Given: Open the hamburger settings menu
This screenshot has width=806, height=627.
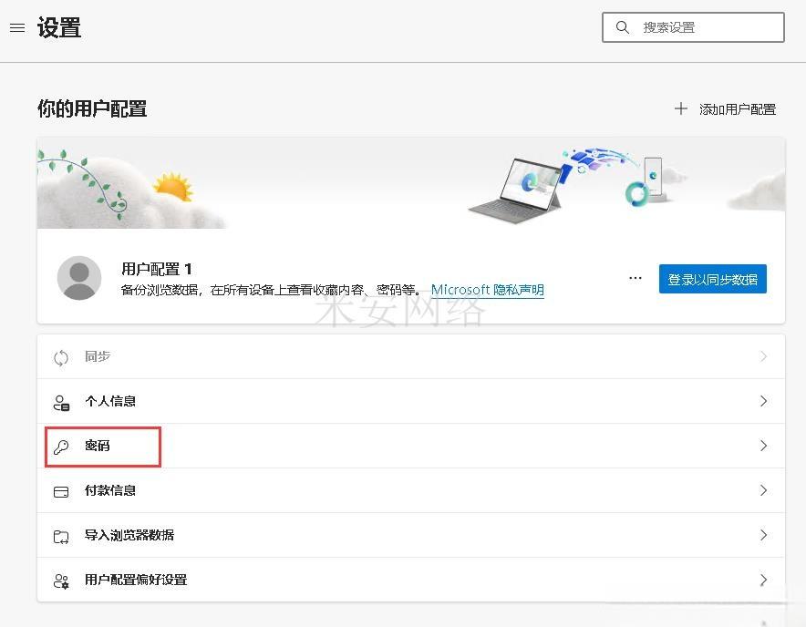Looking at the screenshot, I should (x=16, y=28).
